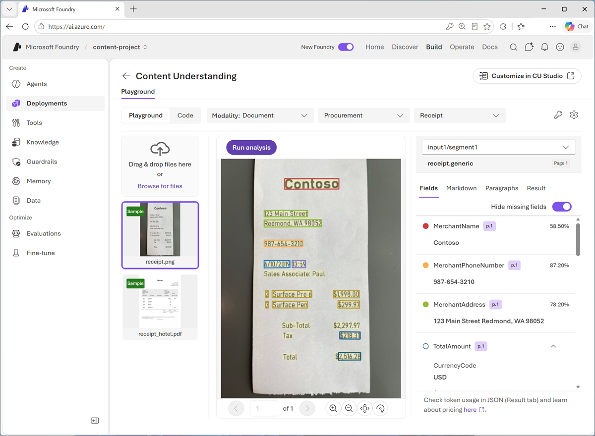This screenshot has height=436, width=595.
Task: Open the chat sparkle icon in header
Action: coord(529,47)
